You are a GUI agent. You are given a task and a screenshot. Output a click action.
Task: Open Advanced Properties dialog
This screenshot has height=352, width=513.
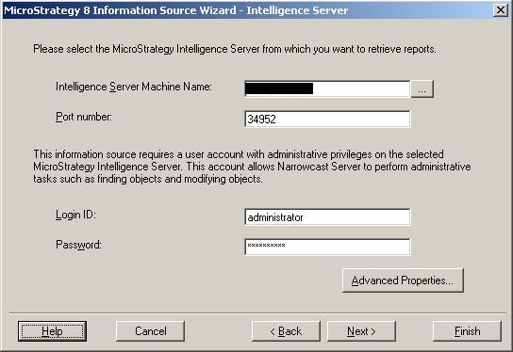(x=403, y=280)
